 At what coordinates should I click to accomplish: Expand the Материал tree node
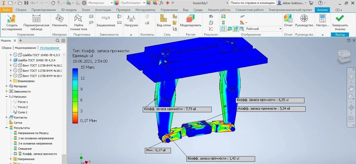click(x=7, y=86)
